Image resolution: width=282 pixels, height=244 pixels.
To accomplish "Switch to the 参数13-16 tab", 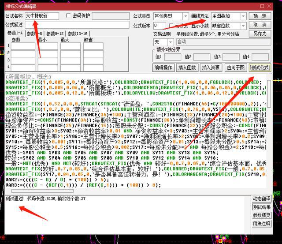I will 78,34.
